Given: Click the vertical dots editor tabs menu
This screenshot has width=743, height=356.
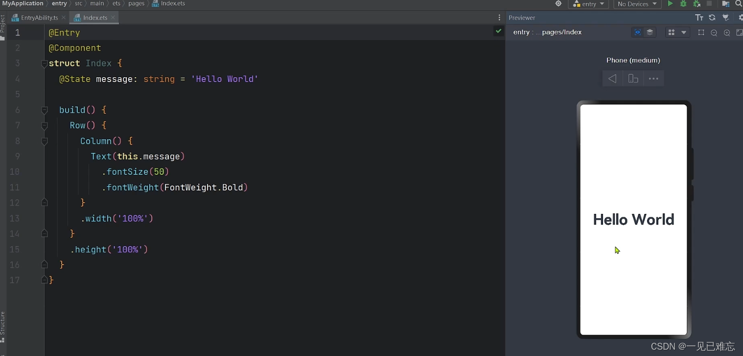Looking at the screenshot, I should [x=499, y=18].
